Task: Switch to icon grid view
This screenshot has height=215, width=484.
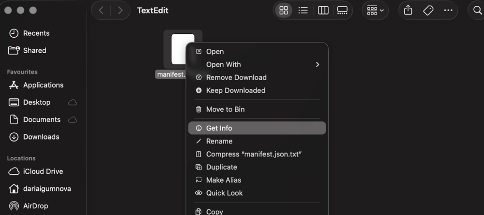Action: click(284, 10)
